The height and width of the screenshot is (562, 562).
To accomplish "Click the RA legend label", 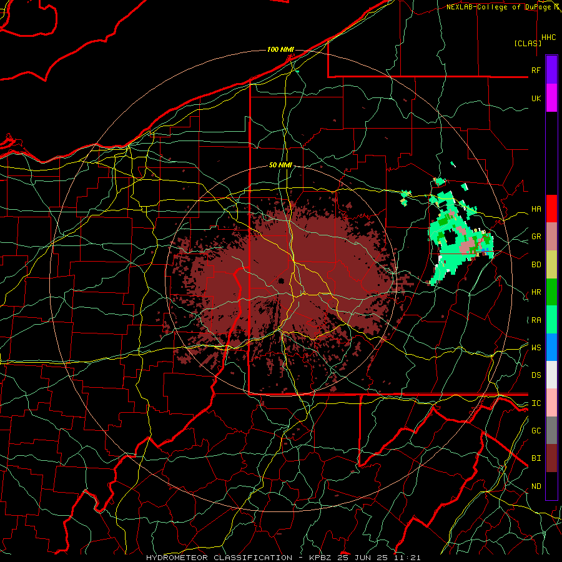I will click(536, 320).
